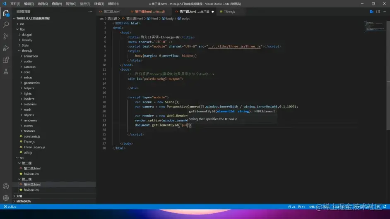Click the editor more actions ellipsis

(x=385, y=12)
